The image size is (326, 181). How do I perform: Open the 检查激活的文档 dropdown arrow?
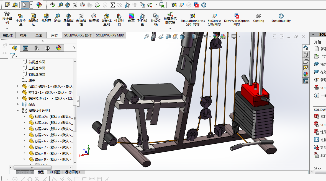(170, 29)
